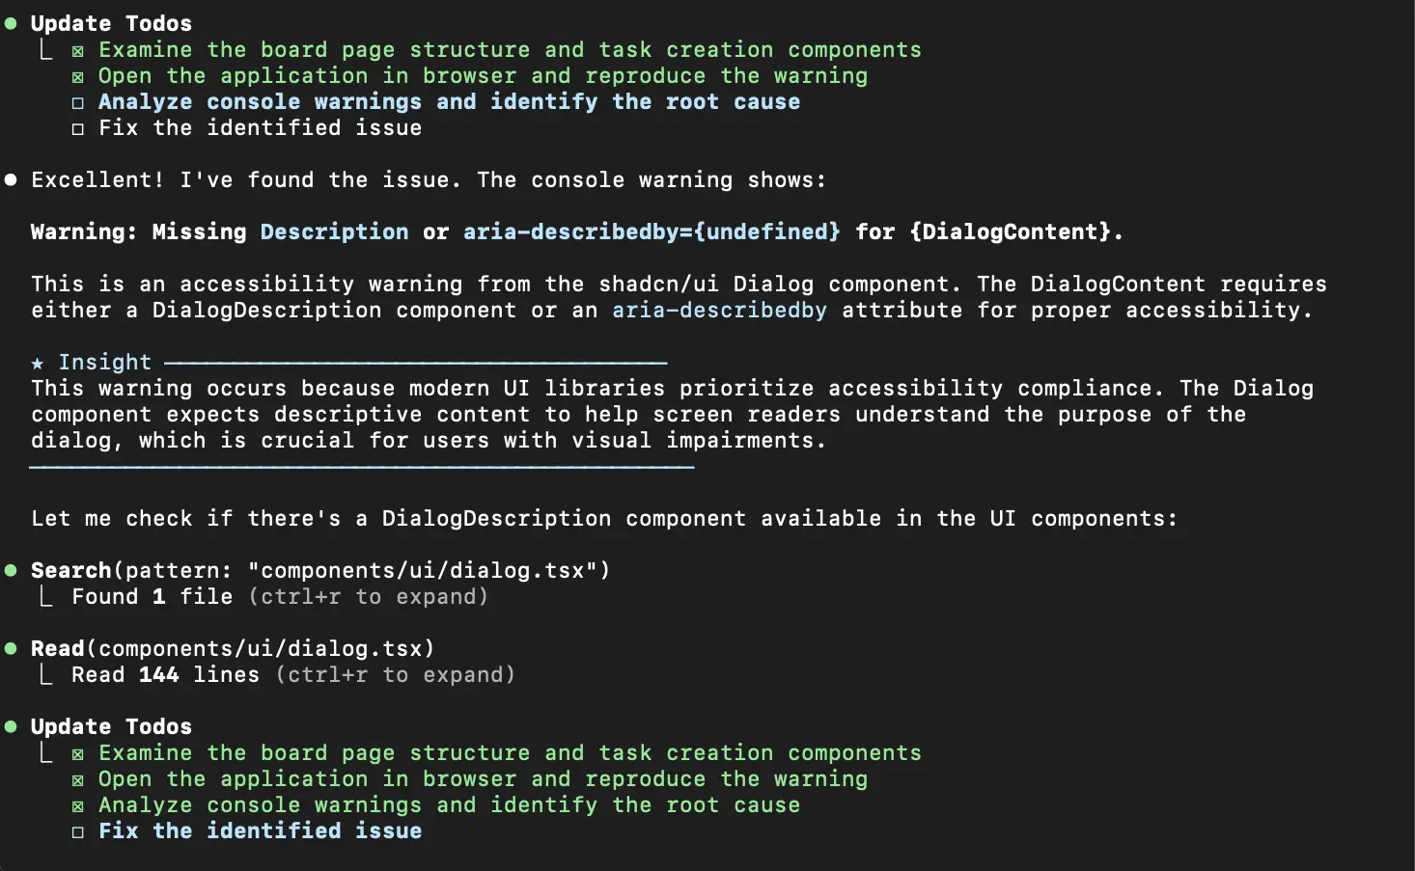
Task: Expand 'Read 144 lines' output
Action: tap(293, 674)
